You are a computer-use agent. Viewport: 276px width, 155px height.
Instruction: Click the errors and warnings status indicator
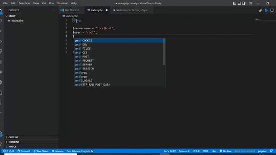tap(9, 151)
